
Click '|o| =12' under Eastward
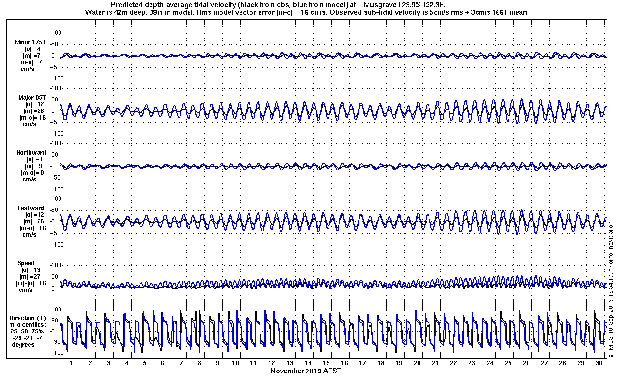click(35, 215)
